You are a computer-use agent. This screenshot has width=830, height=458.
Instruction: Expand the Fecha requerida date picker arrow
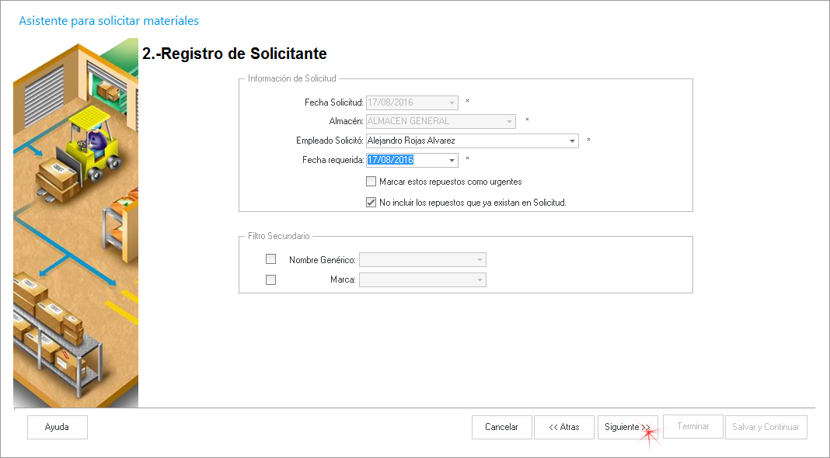(452, 161)
